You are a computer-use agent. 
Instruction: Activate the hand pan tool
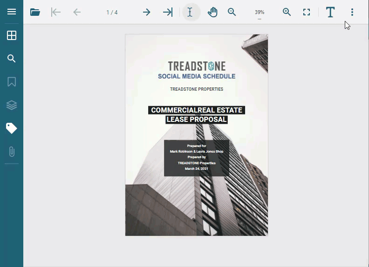(212, 12)
